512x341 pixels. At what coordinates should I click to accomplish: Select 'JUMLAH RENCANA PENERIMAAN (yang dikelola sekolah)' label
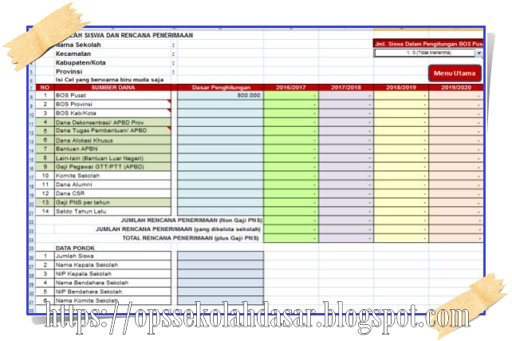tap(179, 229)
